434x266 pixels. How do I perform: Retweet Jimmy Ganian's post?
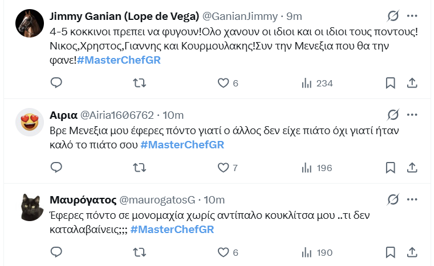(139, 83)
